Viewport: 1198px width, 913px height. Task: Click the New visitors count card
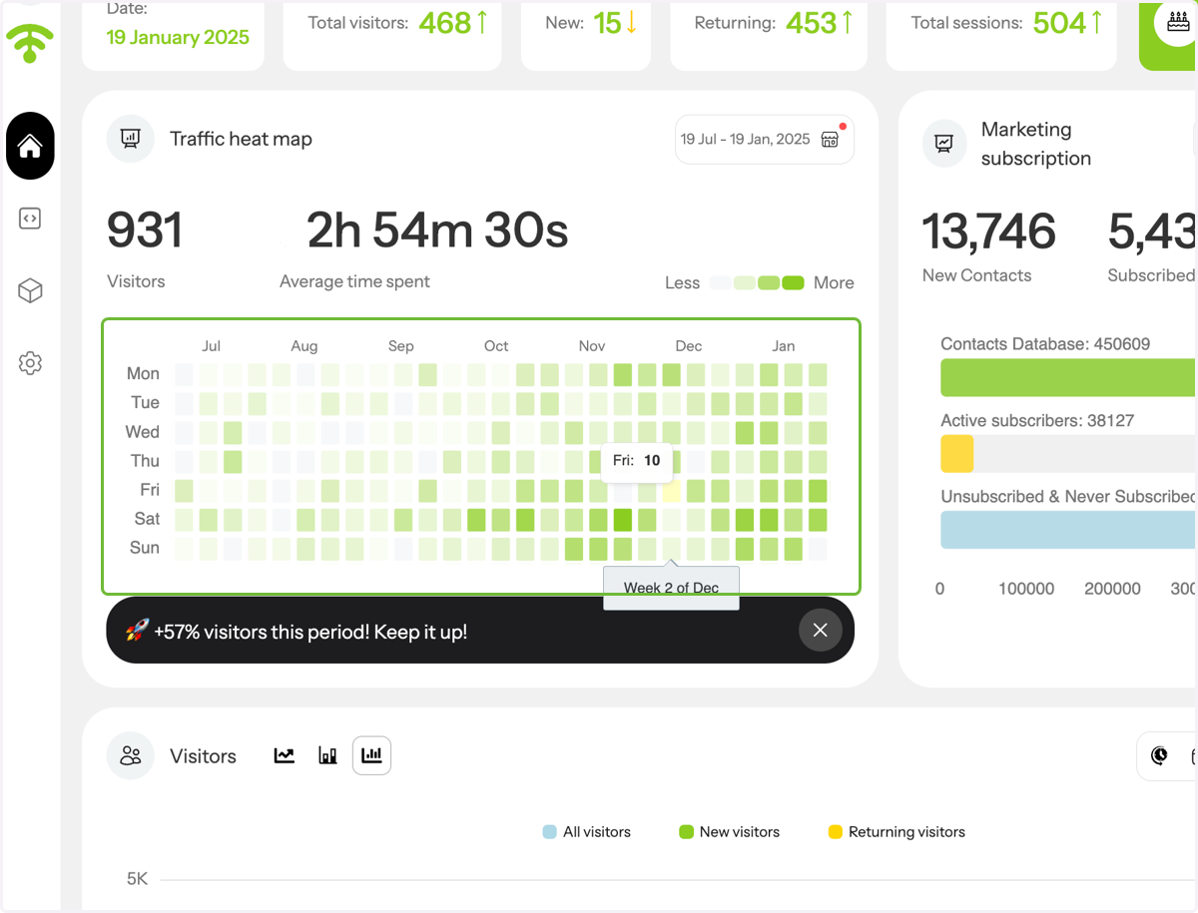tap(586, 35)
